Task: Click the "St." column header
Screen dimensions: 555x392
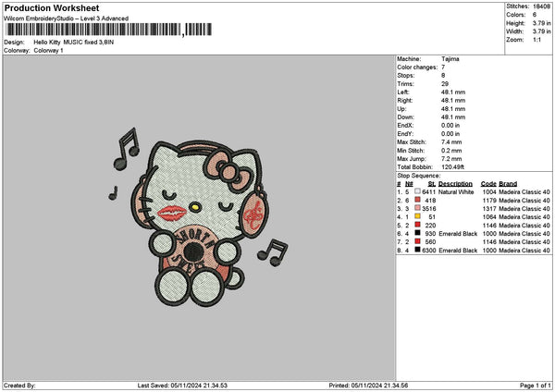Action: [432, 184]
